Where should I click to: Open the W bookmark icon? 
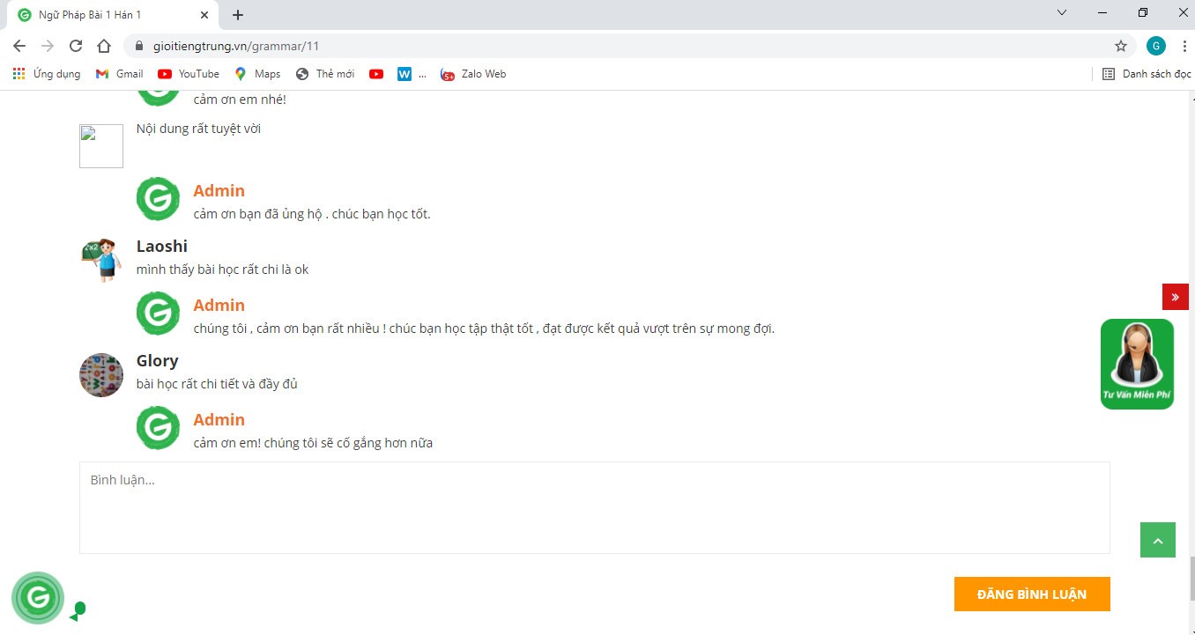point(405,74)
